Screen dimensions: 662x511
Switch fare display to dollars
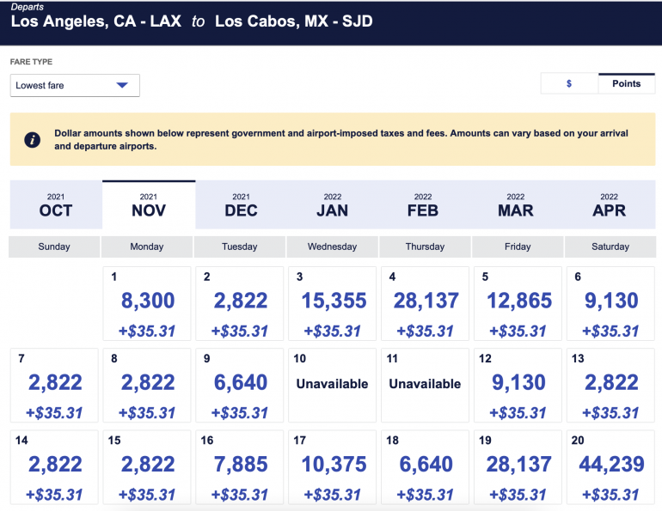[569, 83]
